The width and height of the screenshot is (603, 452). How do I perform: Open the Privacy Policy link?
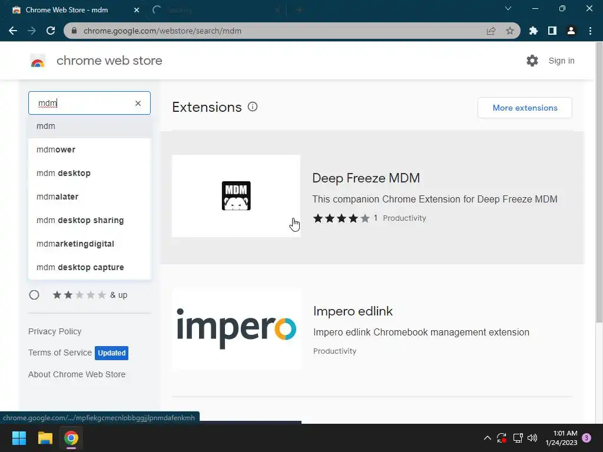[55, 331]
